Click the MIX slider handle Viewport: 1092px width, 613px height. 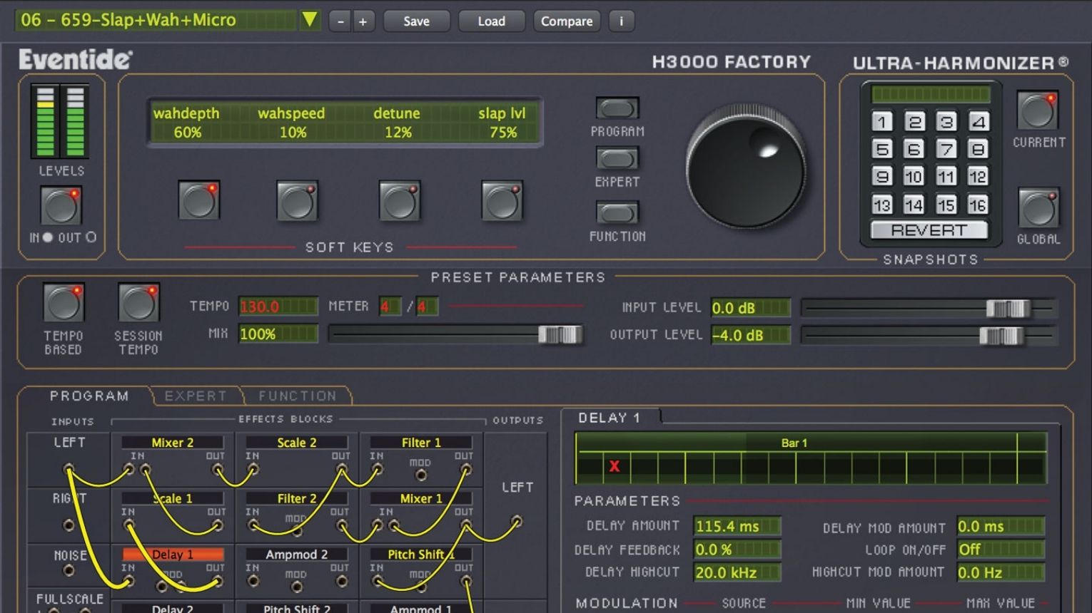(x=560, y=334)
